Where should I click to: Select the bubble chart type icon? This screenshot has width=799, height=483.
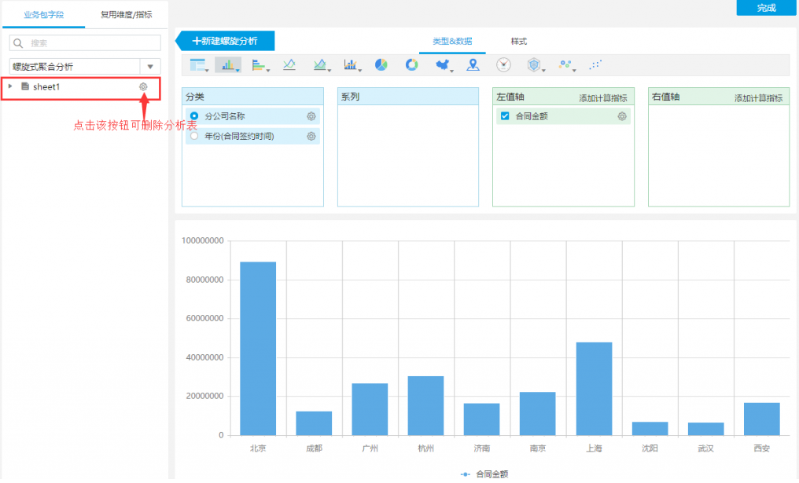[x=565, y=64]
